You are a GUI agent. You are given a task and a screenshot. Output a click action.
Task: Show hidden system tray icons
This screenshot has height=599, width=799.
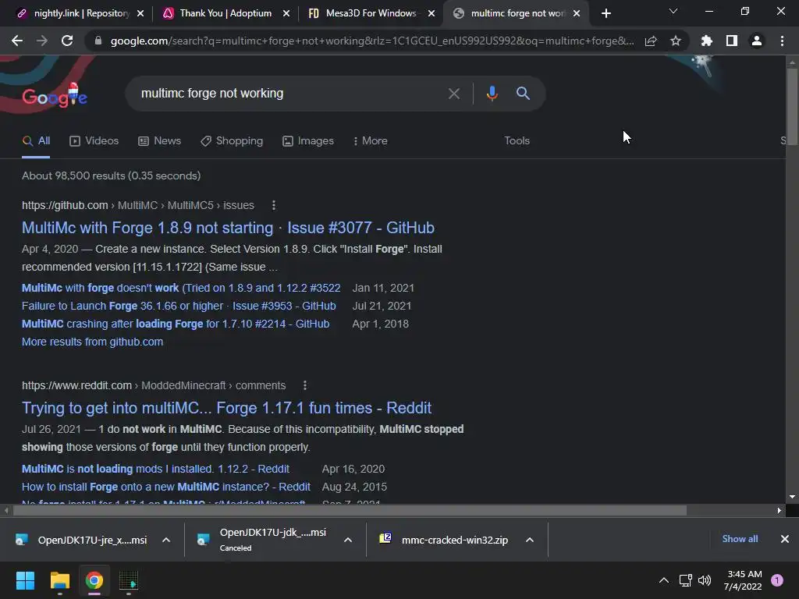pos(664,580)
